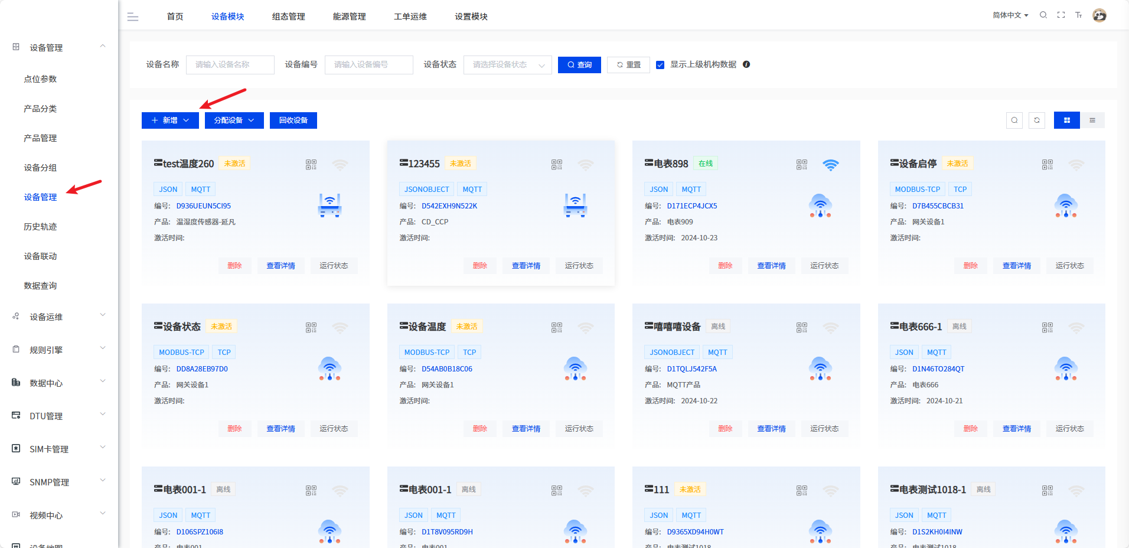This screenshot has width=1129, height=548.
Task: Show QR code for 123455 device
Action: tap(557, 164)
